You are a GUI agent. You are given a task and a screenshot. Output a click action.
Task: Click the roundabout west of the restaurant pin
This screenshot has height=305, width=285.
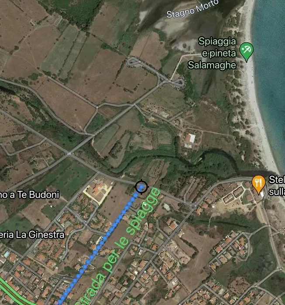point(193,207)
